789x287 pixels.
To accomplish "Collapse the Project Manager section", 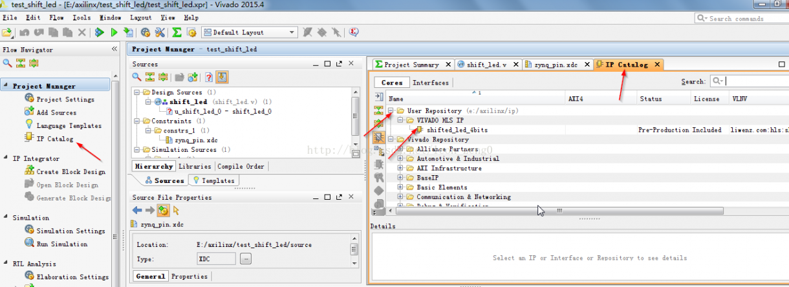I will tap(6, 86).
